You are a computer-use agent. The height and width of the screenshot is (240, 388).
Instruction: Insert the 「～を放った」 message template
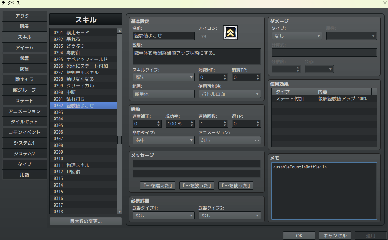[197, 186]
